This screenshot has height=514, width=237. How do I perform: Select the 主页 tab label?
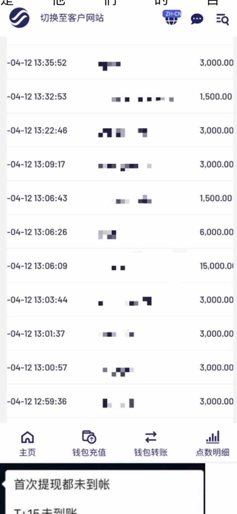tap(27, 452)
